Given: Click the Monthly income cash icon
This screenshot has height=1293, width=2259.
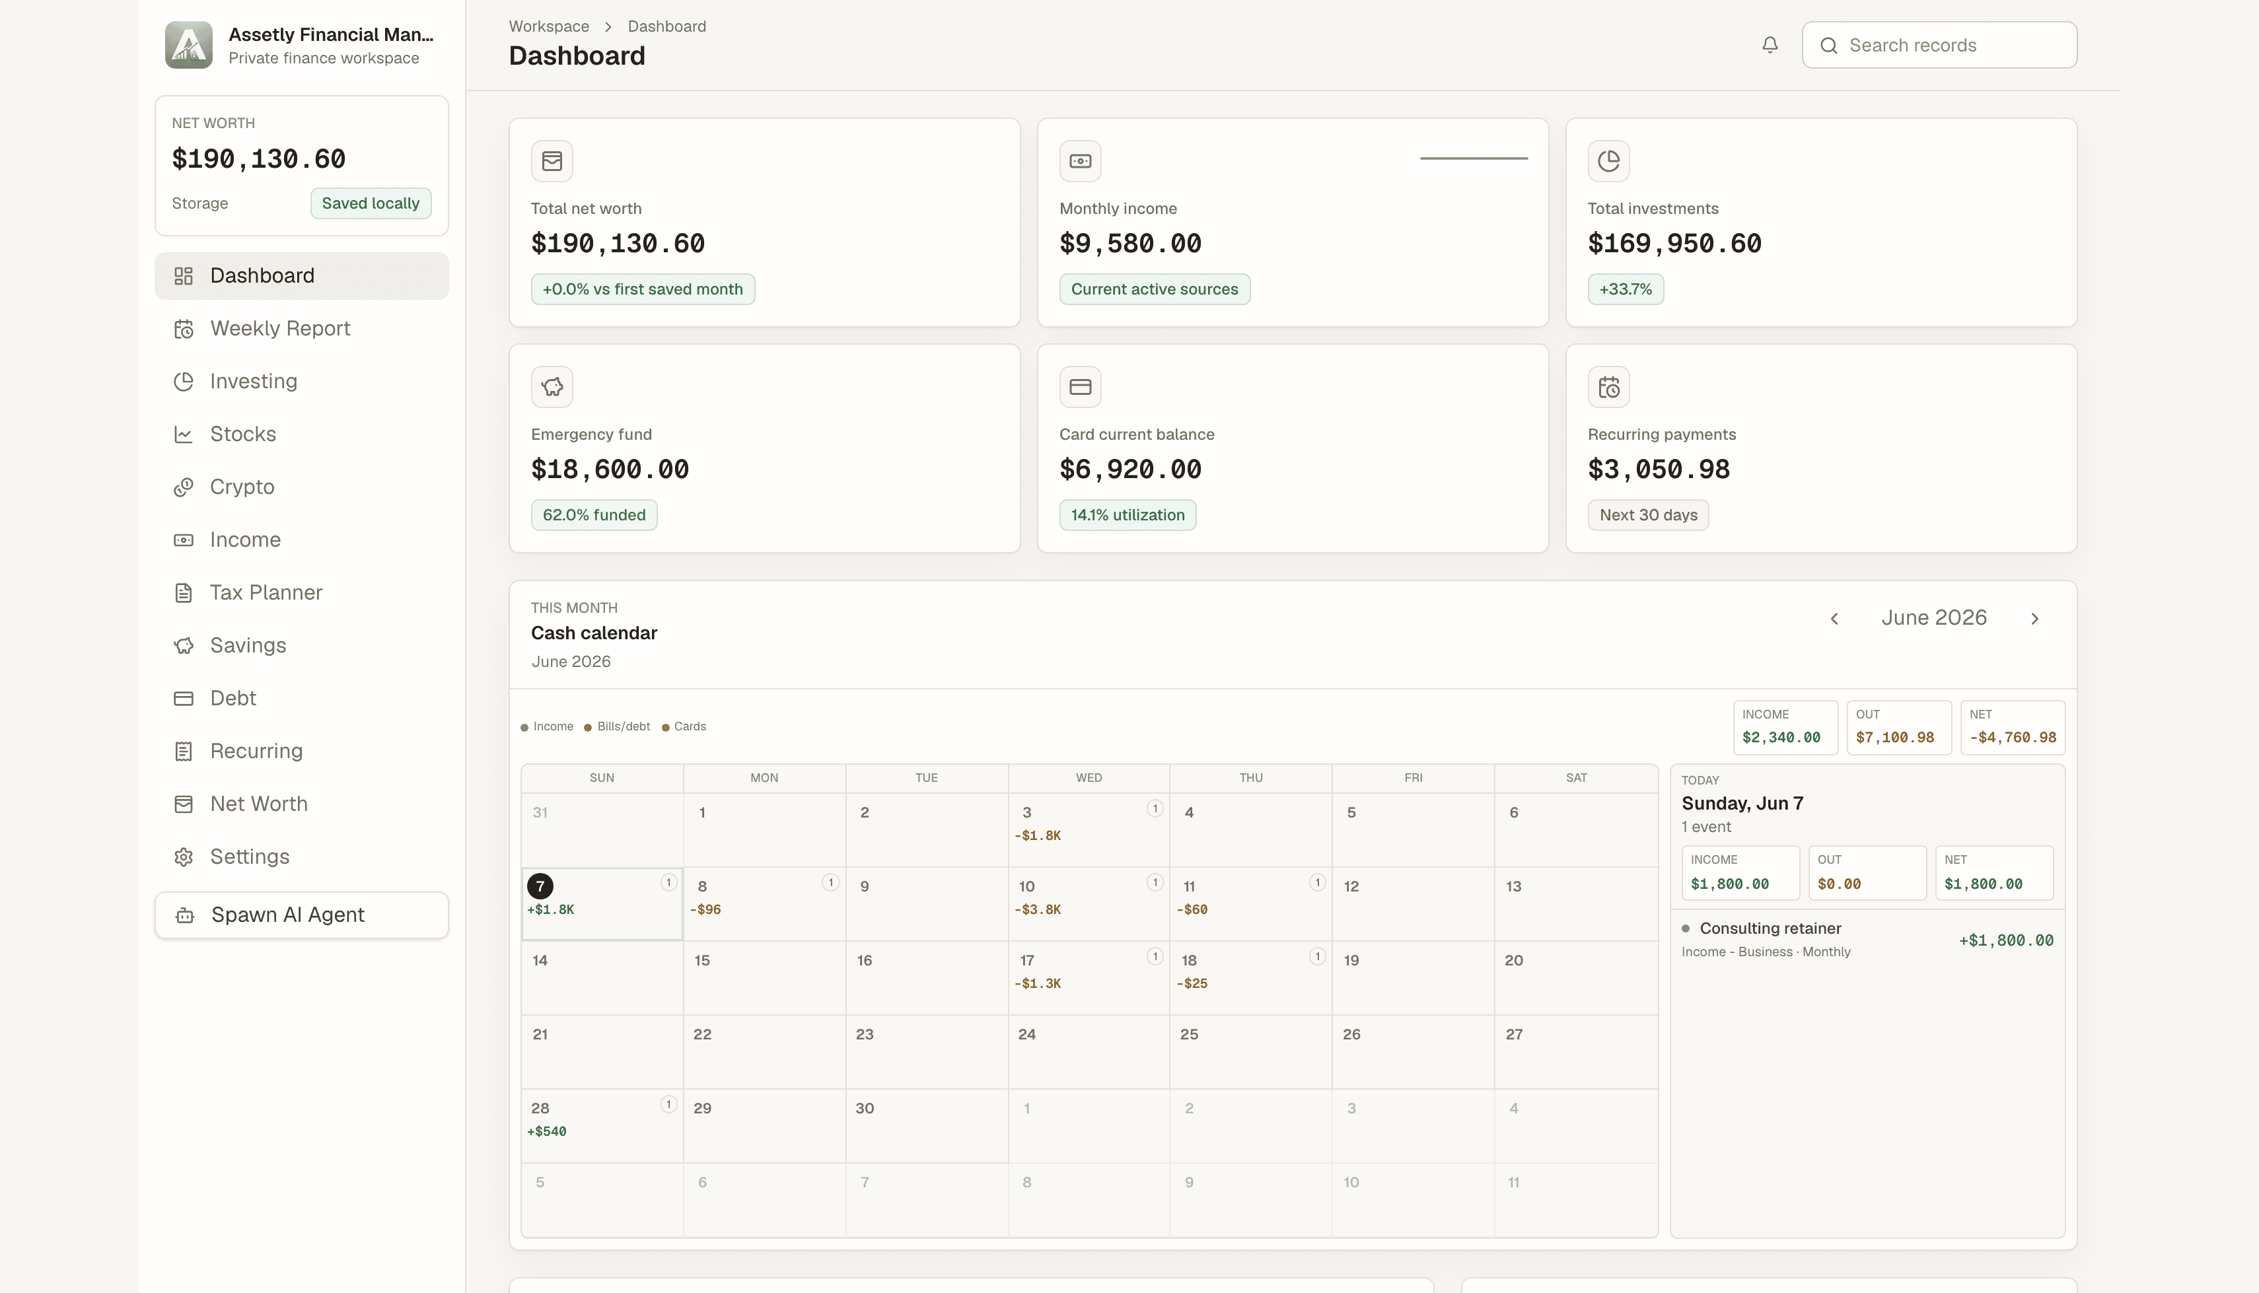Looking at the screenshot, I should click(x=1081, y=160).
